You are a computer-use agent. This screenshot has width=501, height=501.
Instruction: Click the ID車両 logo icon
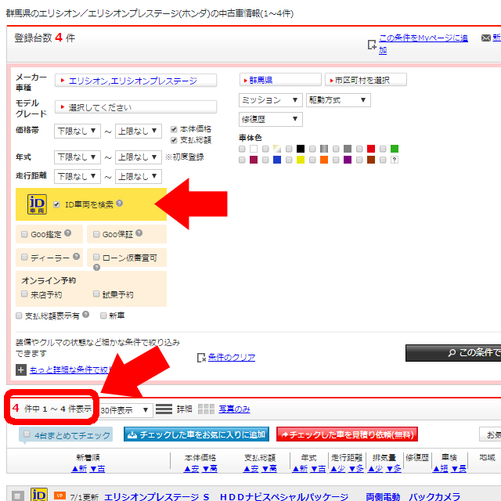(x=38, y=204)
